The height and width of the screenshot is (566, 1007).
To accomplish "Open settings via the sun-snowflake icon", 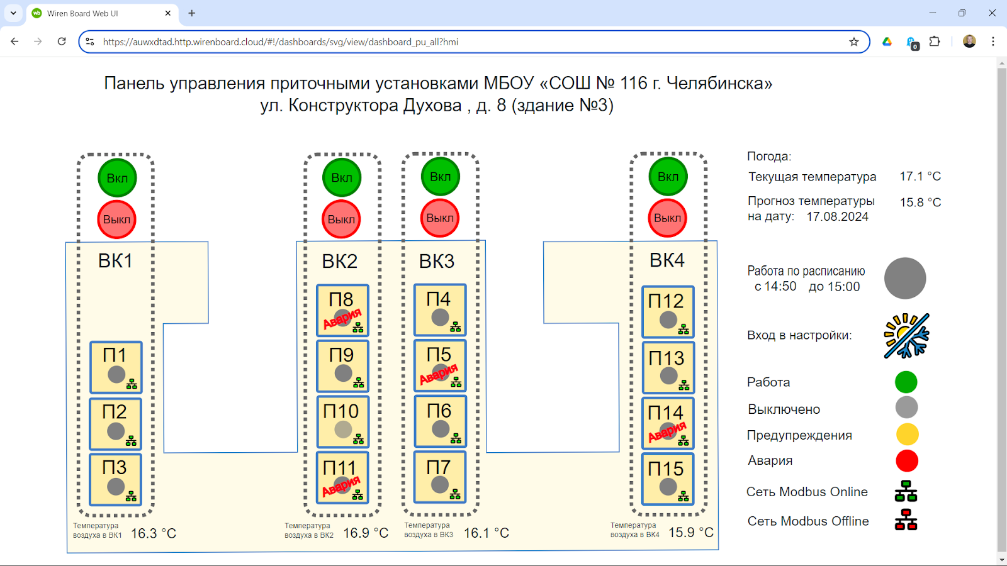I will click(x=907, y=336).
